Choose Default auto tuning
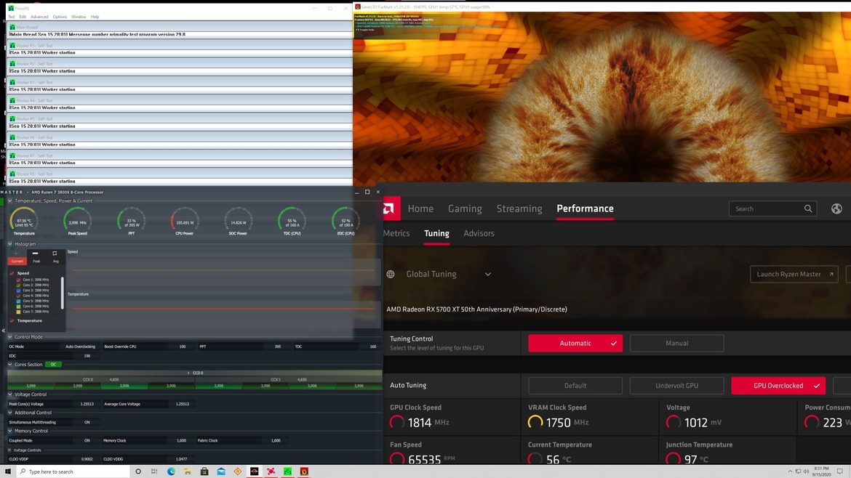This screenshot has width=851, height=478. coord(575,386)
